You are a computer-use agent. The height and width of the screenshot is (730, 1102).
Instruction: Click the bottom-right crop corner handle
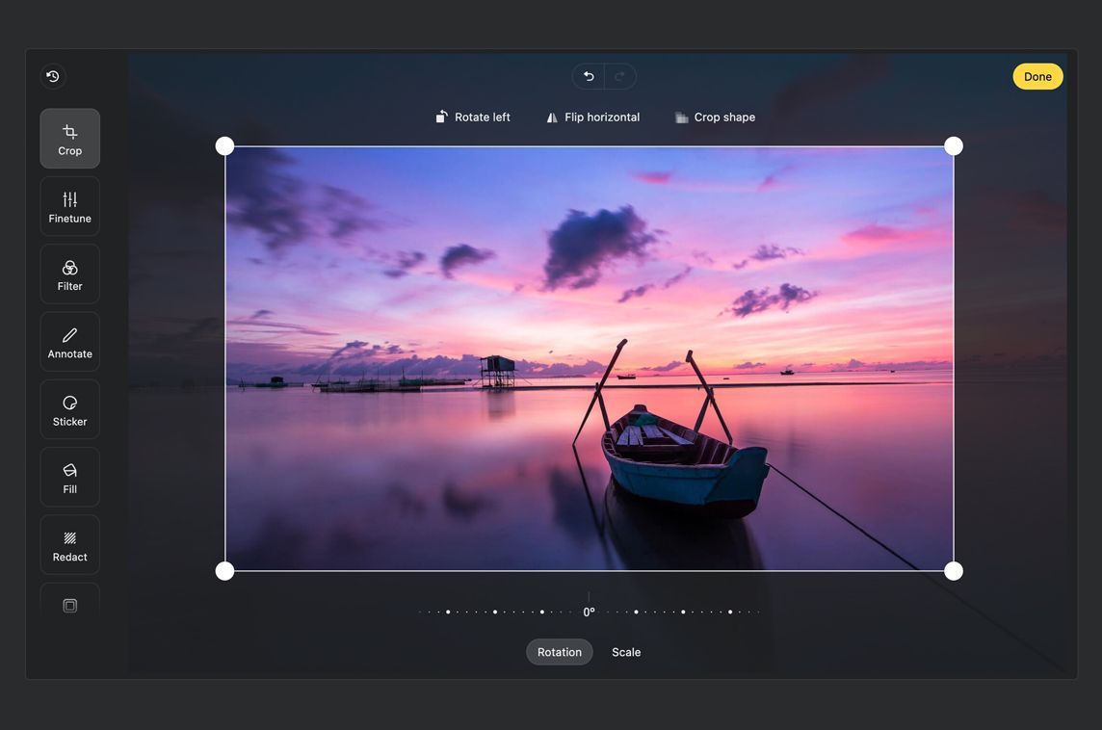pos(954,571)
